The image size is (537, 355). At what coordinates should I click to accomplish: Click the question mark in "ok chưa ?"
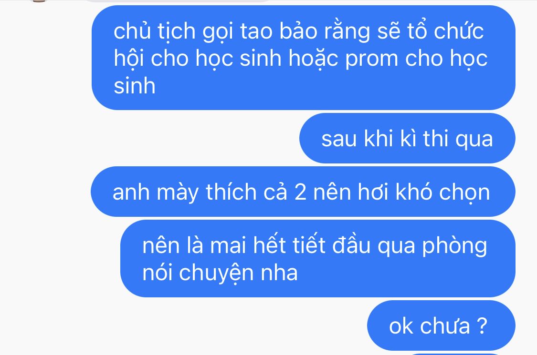coord(482,325)
